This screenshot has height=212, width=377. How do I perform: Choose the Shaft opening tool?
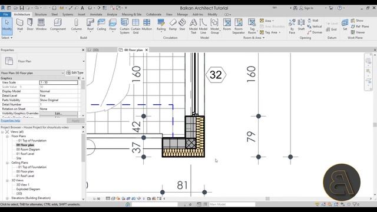301,25
